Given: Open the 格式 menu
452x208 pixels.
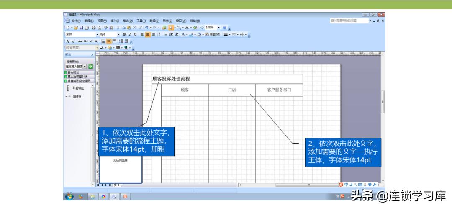Looking at the screenshot, I should [x=128, y=21].
